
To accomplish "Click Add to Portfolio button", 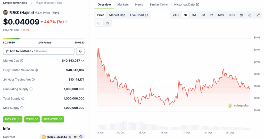I will [x=39, y=51].
